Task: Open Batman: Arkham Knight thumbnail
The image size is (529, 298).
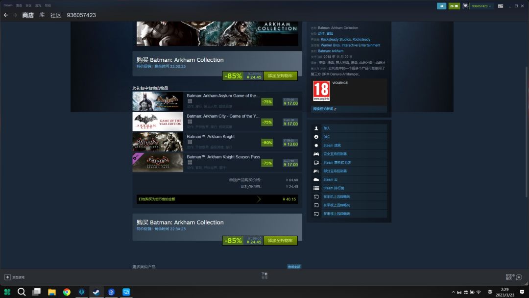Action: (x=158, y=142)
